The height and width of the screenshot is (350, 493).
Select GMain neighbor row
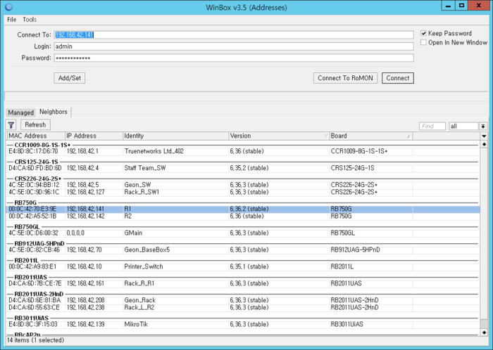[x=243, y=233]
